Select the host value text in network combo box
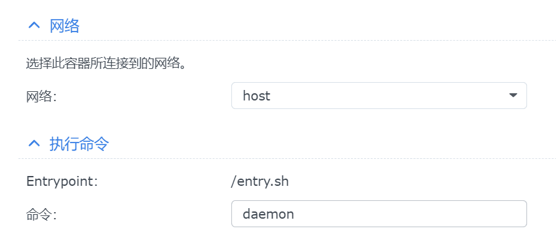The image size is (556, 241). pos(256,96)
